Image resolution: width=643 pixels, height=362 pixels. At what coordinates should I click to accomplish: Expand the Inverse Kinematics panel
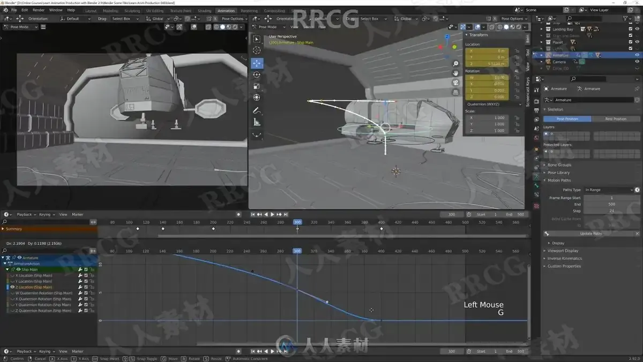[564, 258]
